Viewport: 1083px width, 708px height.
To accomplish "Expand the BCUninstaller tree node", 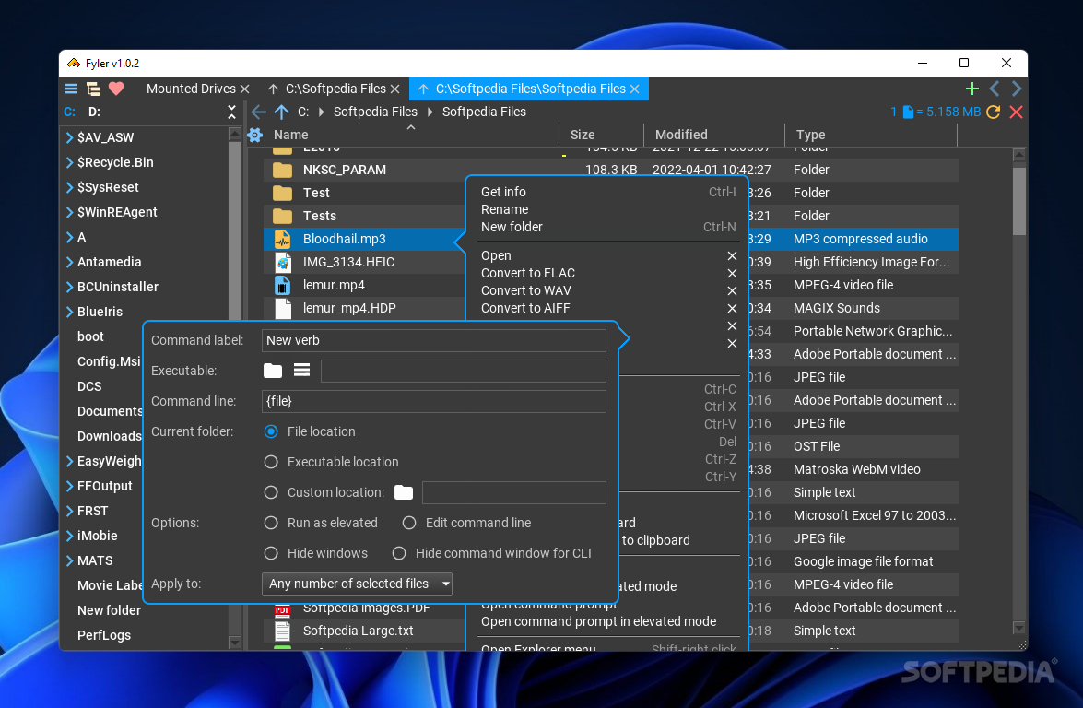I will tap(70, 287).
